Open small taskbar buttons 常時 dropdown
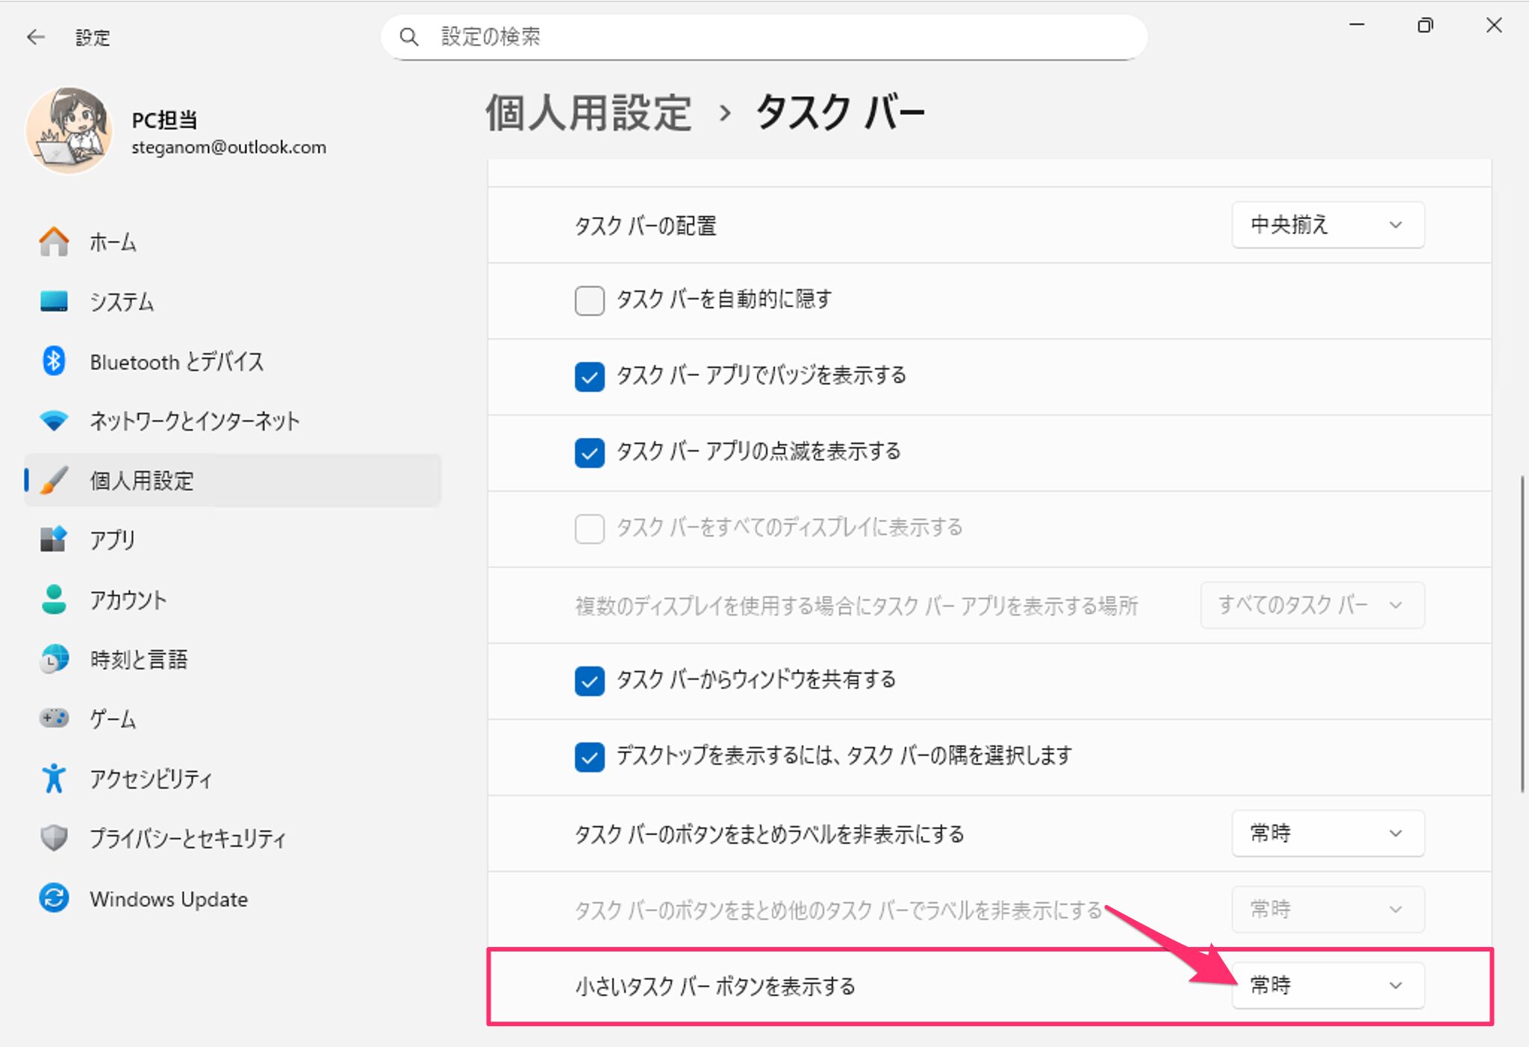The height and width of the screenshot is (1047, 1529). (1327, 985)
